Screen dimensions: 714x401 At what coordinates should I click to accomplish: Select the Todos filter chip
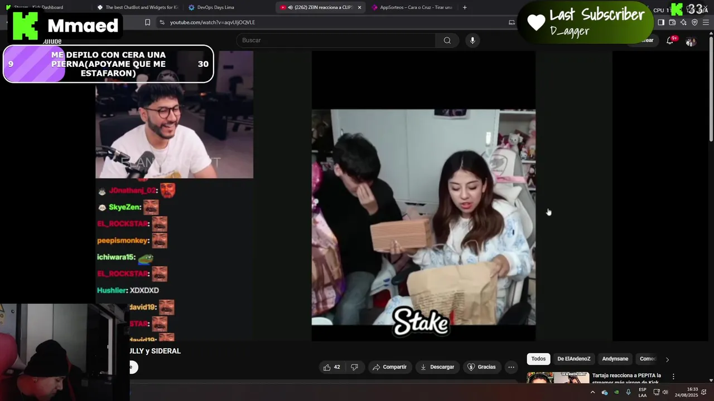tap(538, 359)
